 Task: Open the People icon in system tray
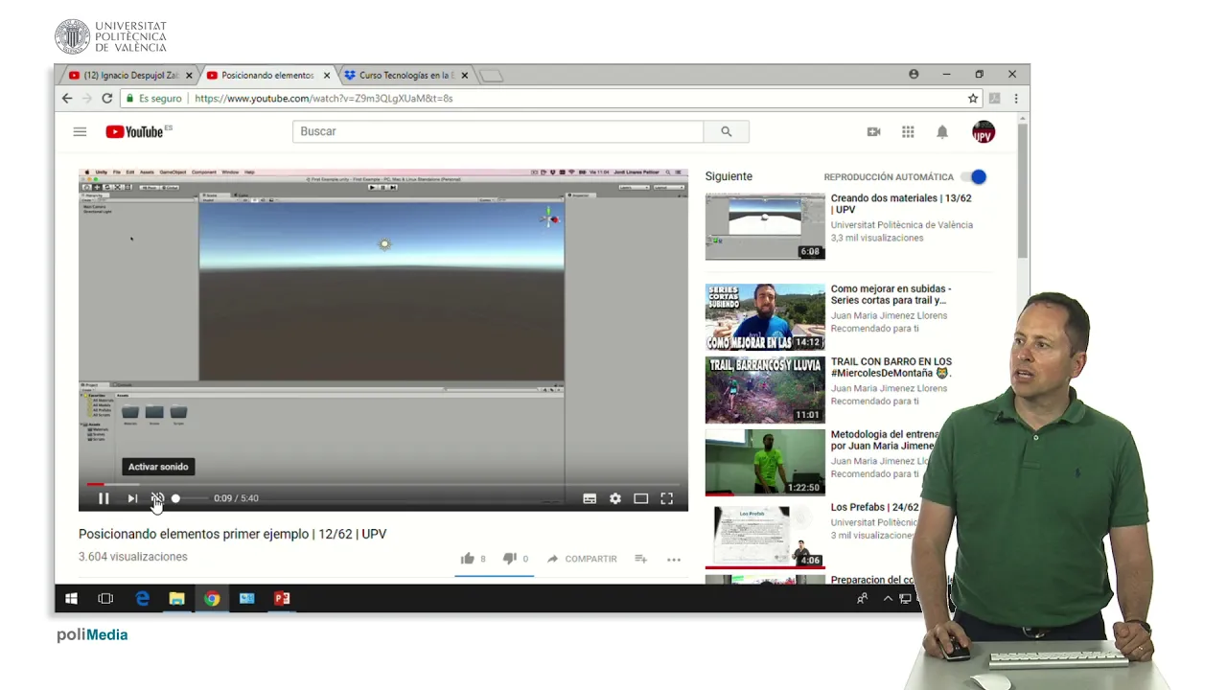pyautogui.click(x=862, y=598)
